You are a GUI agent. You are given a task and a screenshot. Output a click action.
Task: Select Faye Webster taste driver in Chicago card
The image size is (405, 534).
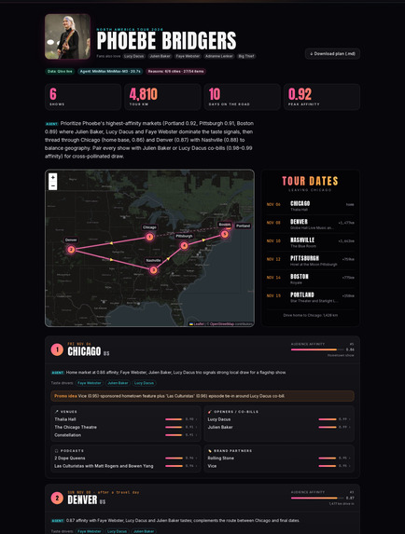90,383
